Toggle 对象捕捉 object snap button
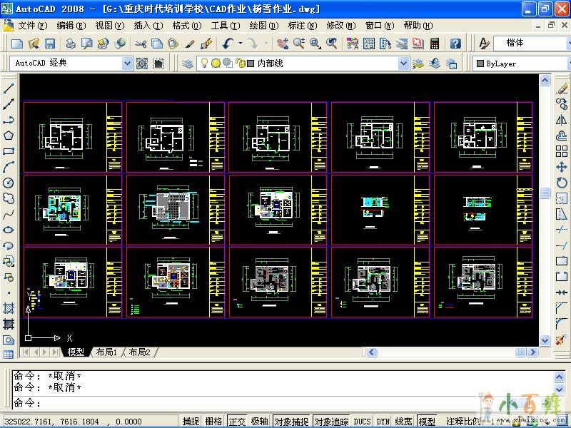Viewport: 571px width, 428px height. [x=291, y=422]
